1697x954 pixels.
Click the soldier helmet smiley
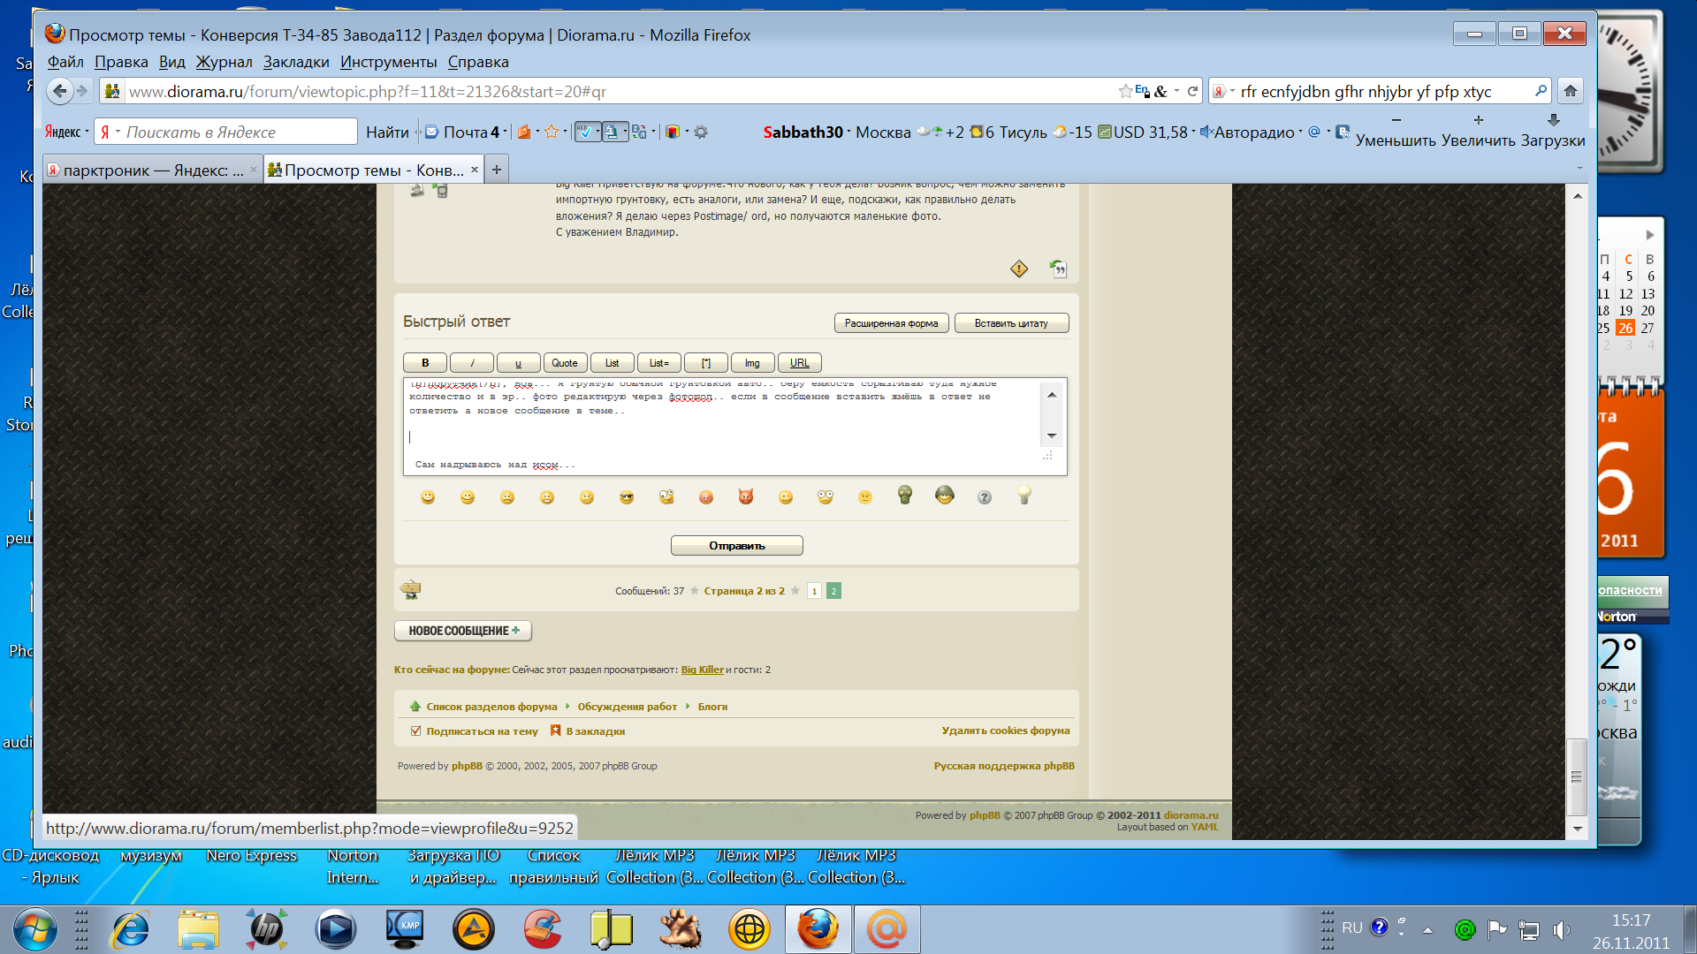(x=944, y=496)
